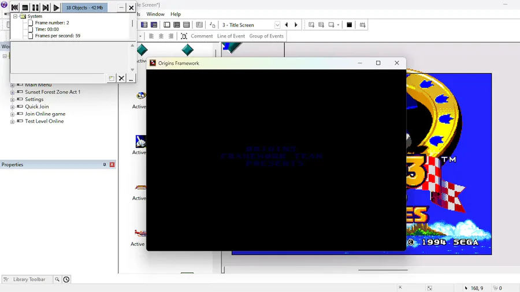Screen dimensions: 520x292
Task: Click the Line of Event button
Action: (231, 36)
